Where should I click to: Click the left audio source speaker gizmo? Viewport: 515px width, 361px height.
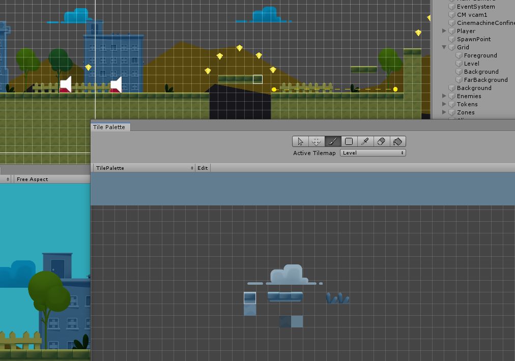point(66,84)
